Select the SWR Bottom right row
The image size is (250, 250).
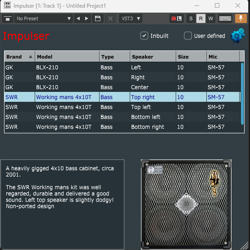coord(123,127)
